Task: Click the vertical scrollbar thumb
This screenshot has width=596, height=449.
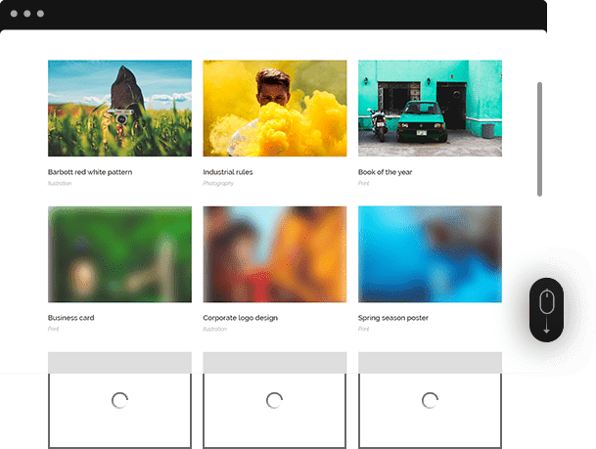Action: tap(539, 139)
